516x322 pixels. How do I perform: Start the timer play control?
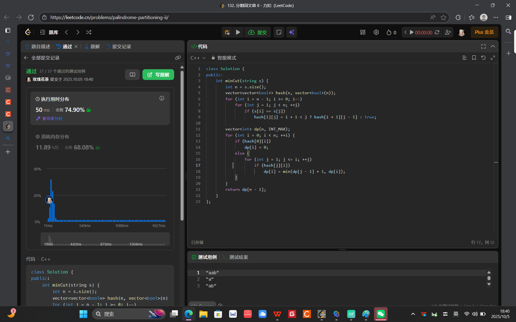tap(411, 32)
